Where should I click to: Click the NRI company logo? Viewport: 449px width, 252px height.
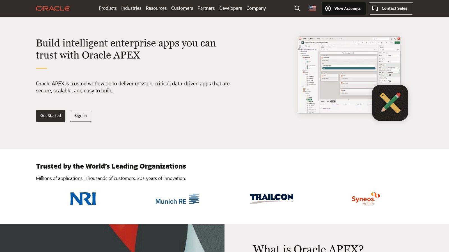[x=83, y=199]
